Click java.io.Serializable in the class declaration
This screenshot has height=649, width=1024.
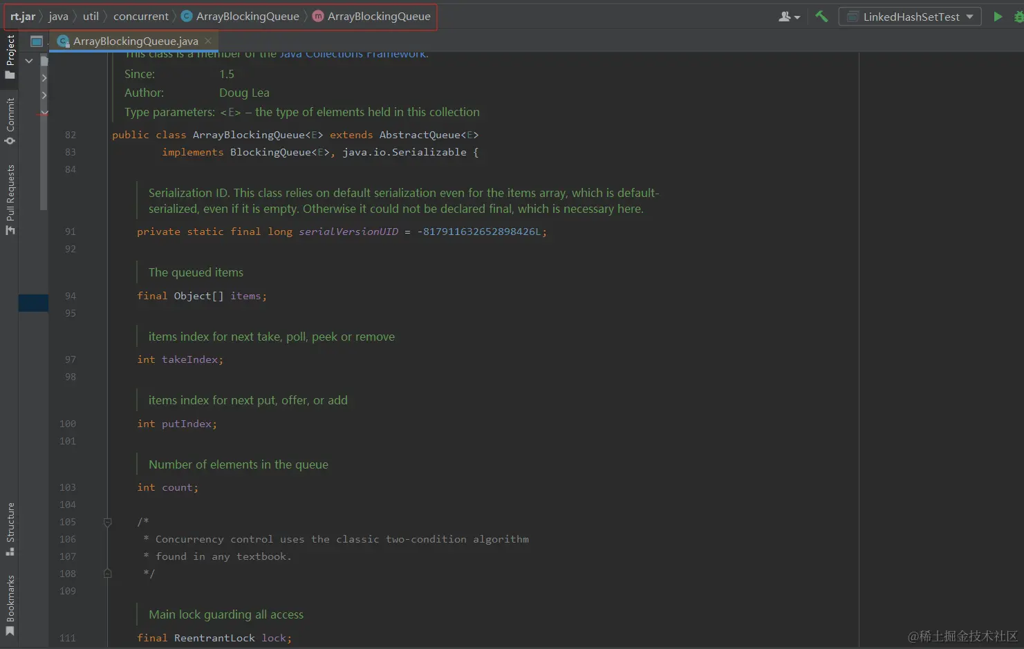[x=404, y=152]
